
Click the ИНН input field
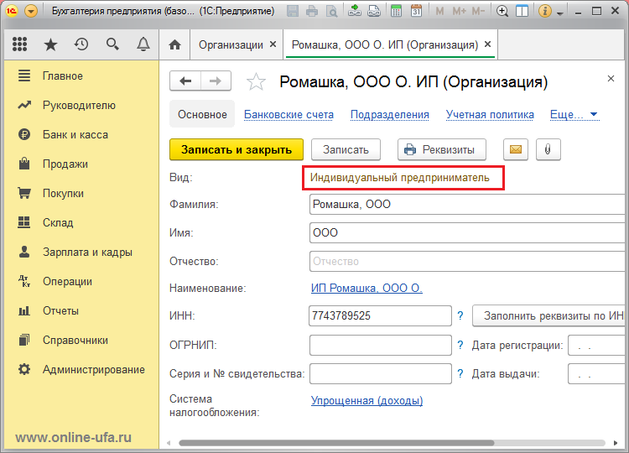(380, 315)
